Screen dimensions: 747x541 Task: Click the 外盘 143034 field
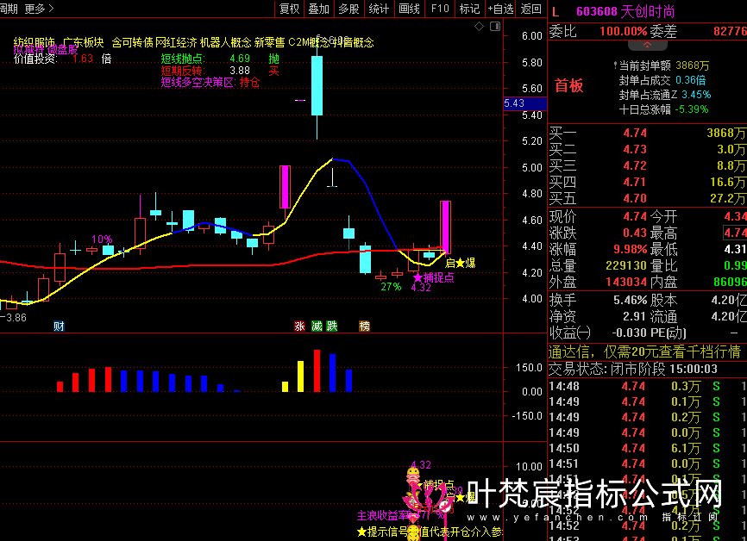pyautogui.click(x=599, y=282)
